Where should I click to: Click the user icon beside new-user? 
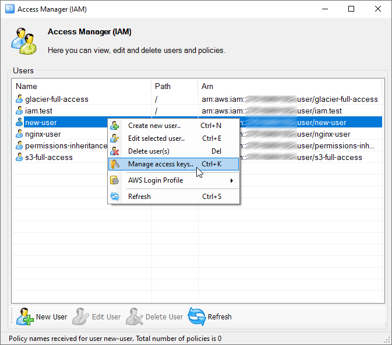19,122
